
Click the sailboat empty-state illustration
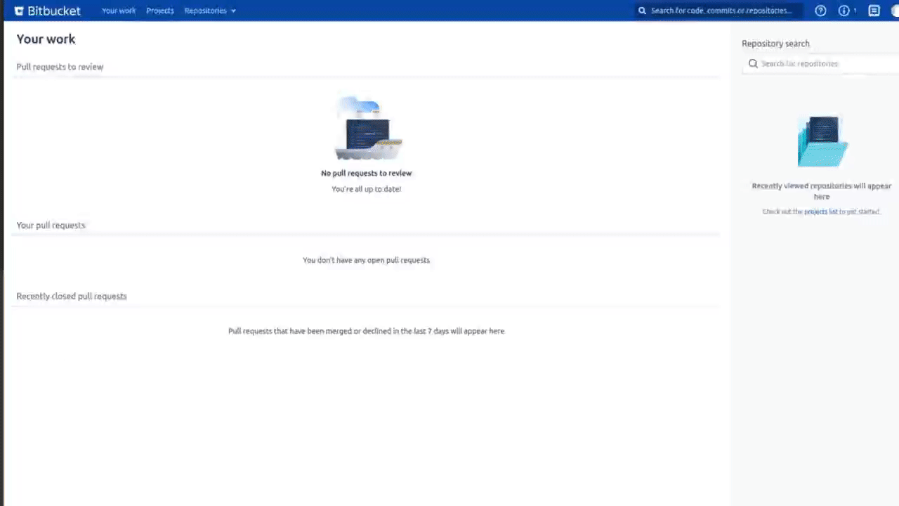[x=367, y=126]
